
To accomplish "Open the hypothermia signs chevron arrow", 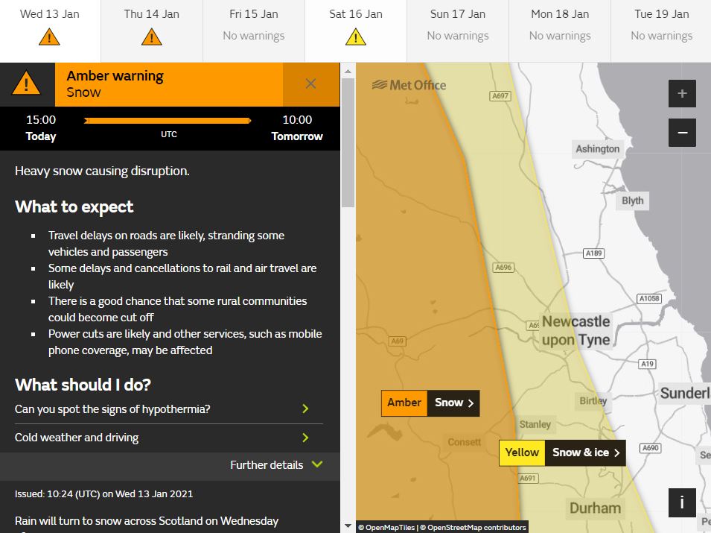I will (305, 409).
